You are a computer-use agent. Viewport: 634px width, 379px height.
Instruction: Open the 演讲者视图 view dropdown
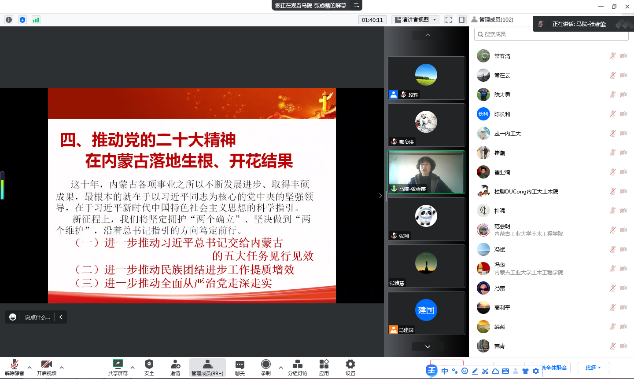click(416, 20)
